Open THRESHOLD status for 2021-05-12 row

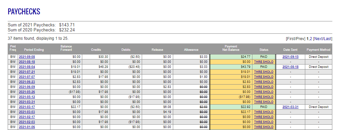coord(264,97)
